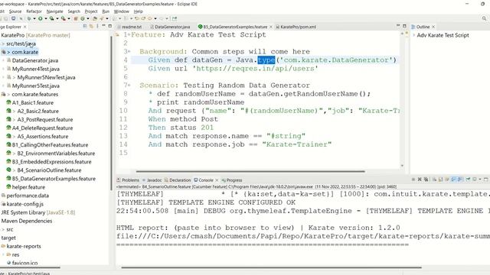Close the B5_DataGeneratorExamples.feature editor tab
490x275 pixels.
270,27
